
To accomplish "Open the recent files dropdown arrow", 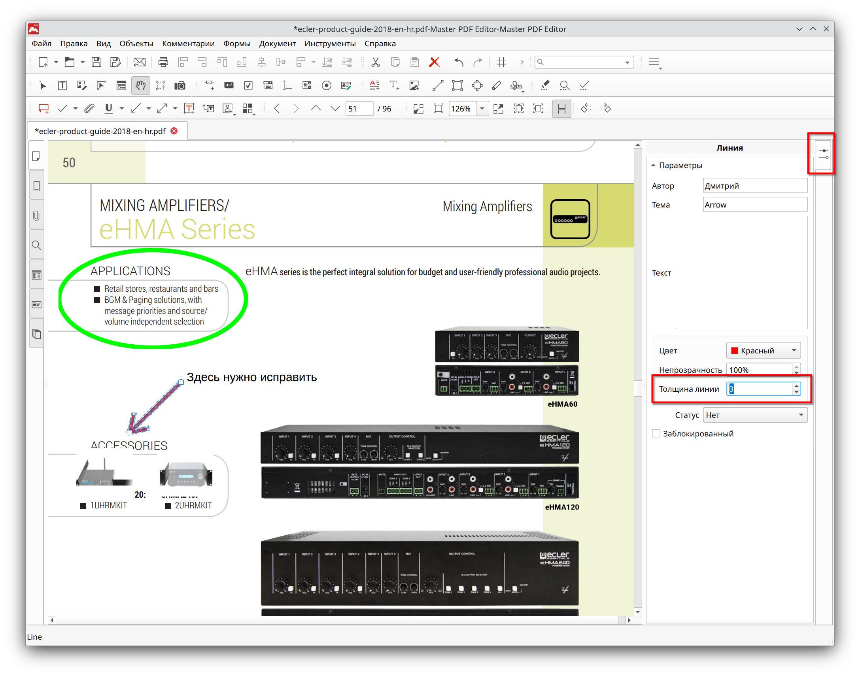I will (82, 62).
